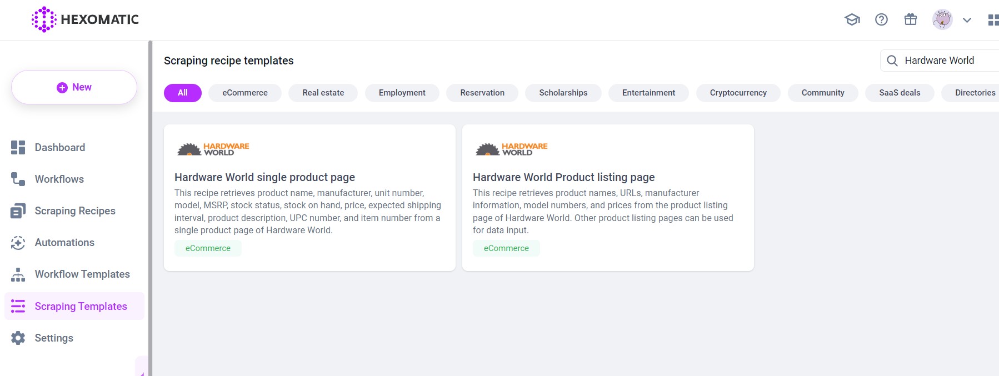The image size is (999, 376).
Task: Click the gift box icon
Action: pyautogui.click(x=910, y=20)
